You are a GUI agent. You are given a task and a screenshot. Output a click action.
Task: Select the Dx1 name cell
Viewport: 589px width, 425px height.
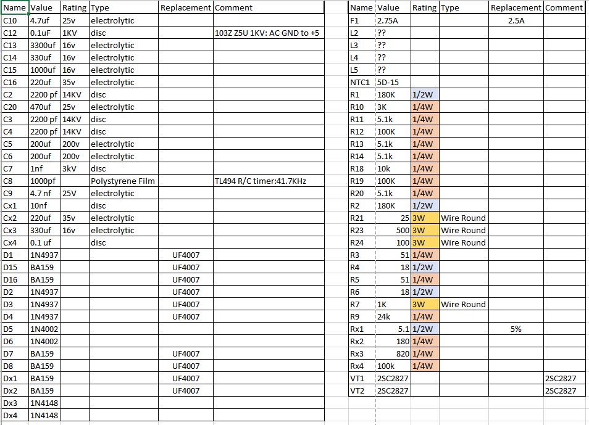[15, 379]
